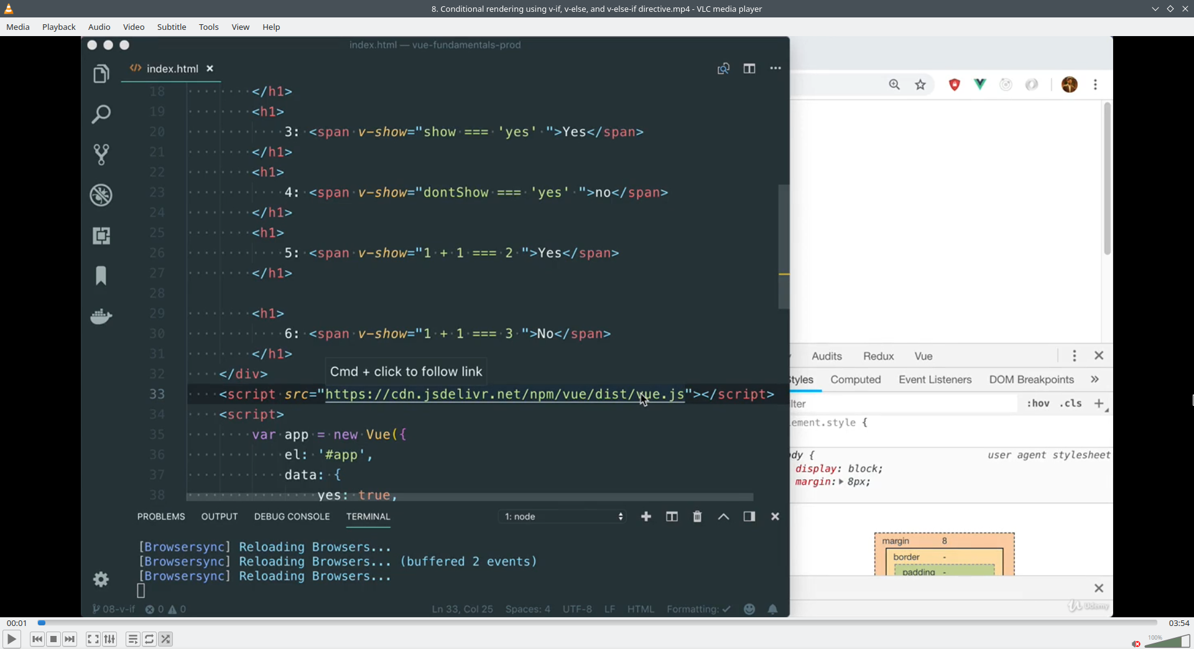Bookmark the page with the star icon
This screenshot has width=1194, height=649.
click(x=920, y=85)
